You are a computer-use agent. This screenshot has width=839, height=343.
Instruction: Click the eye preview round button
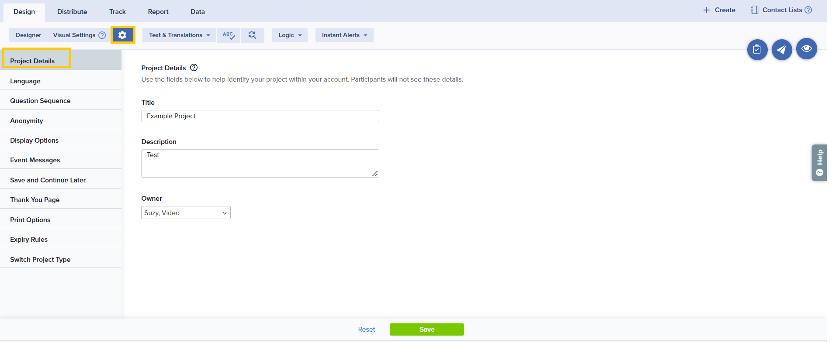[x=806, y=48]
